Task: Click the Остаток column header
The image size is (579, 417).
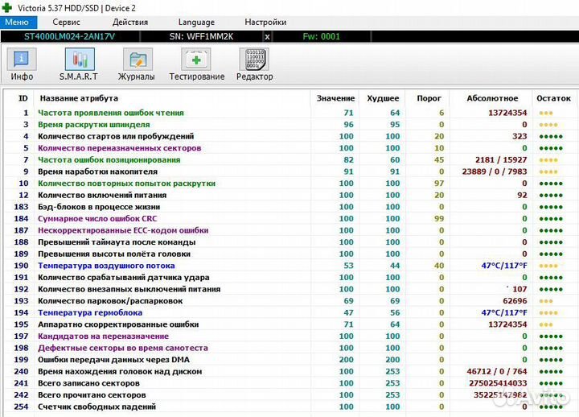Action: 553,98
